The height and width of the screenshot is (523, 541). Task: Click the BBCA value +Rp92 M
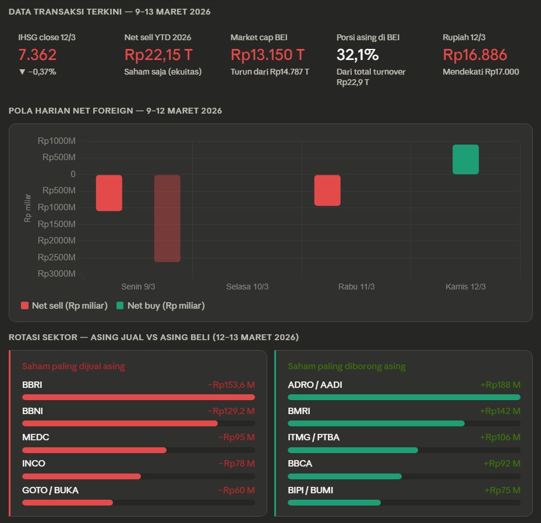502,464
